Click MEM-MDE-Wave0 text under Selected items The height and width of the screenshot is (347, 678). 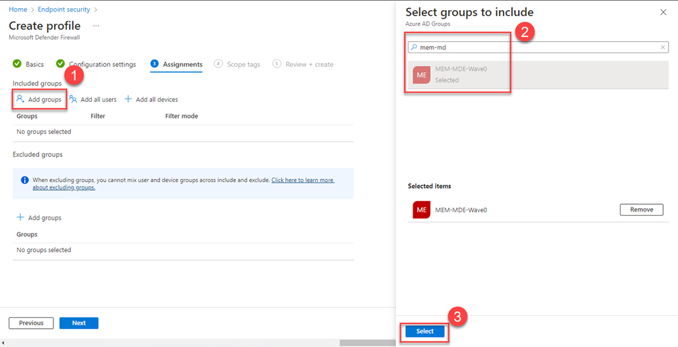click(x=461, y=210)
